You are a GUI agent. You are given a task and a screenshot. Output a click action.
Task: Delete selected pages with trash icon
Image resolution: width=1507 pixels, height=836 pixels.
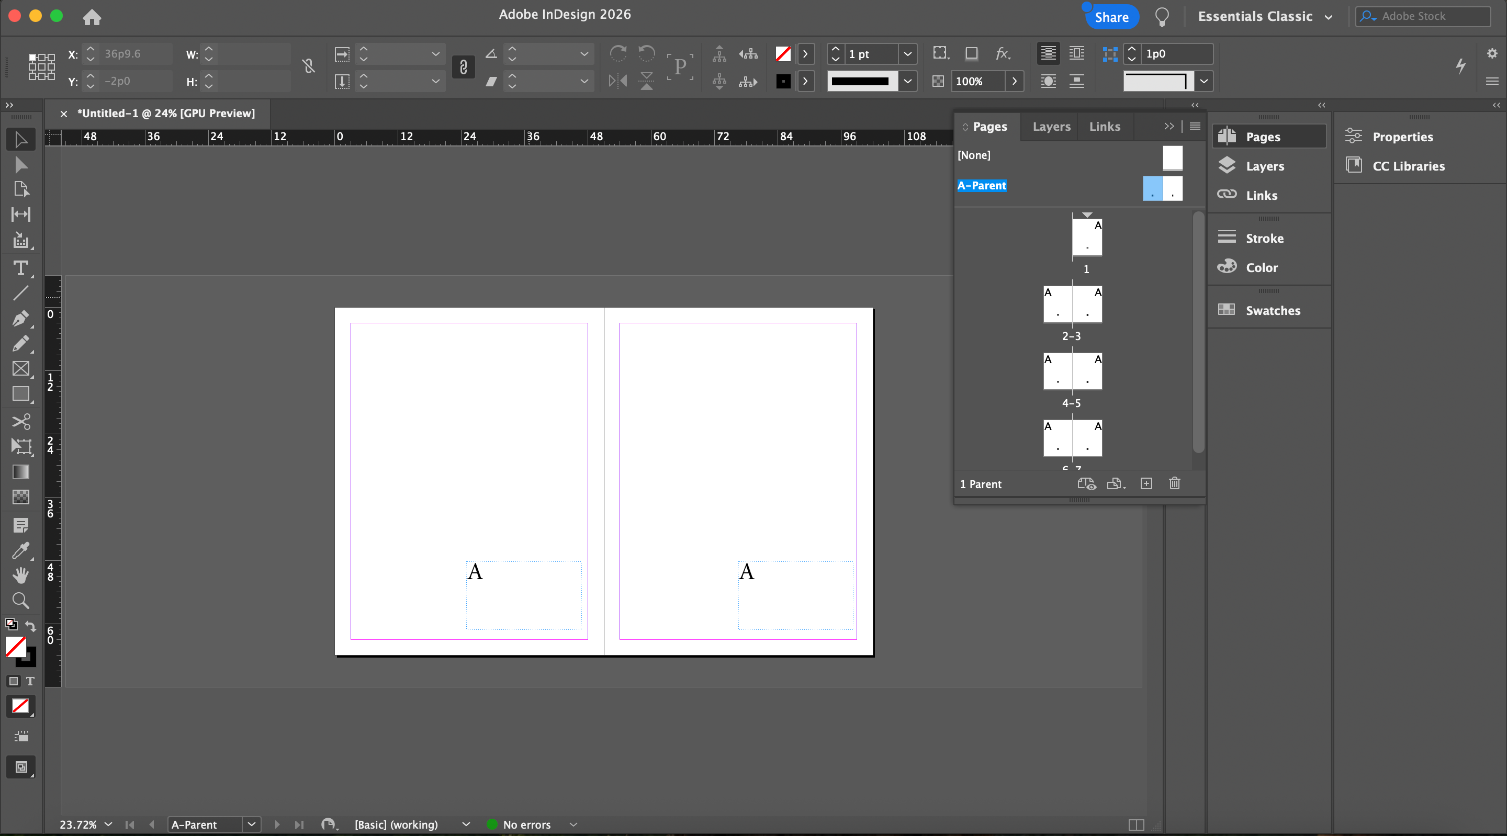pos(1174,483)
